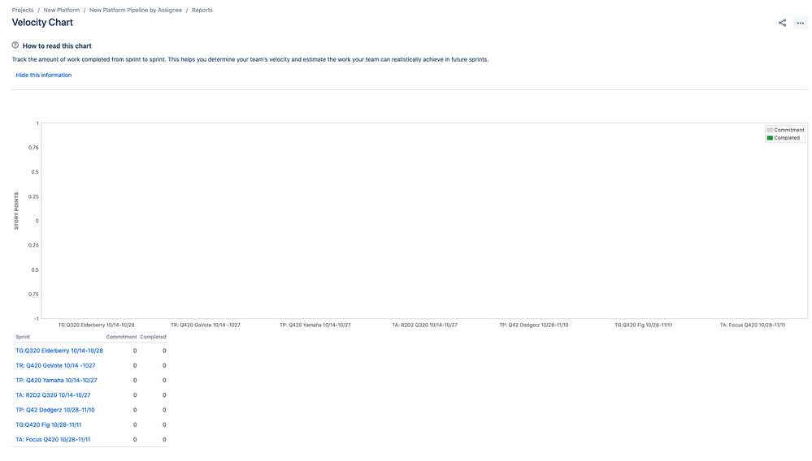Click the How to read this chart heading
Screen dimensions: 812x461
tap(57, 46)
